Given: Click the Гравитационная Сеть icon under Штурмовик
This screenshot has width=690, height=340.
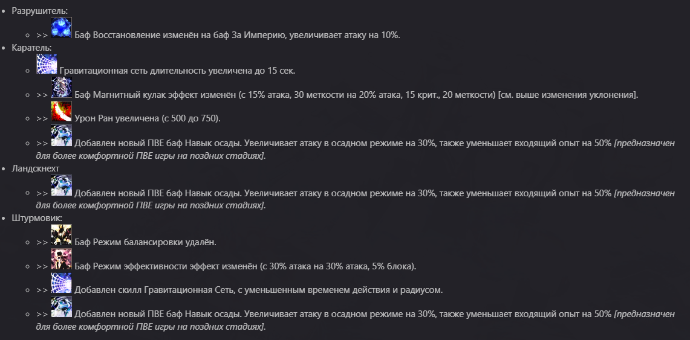Looking at the screenshot, I should click(x=62, y=283).
